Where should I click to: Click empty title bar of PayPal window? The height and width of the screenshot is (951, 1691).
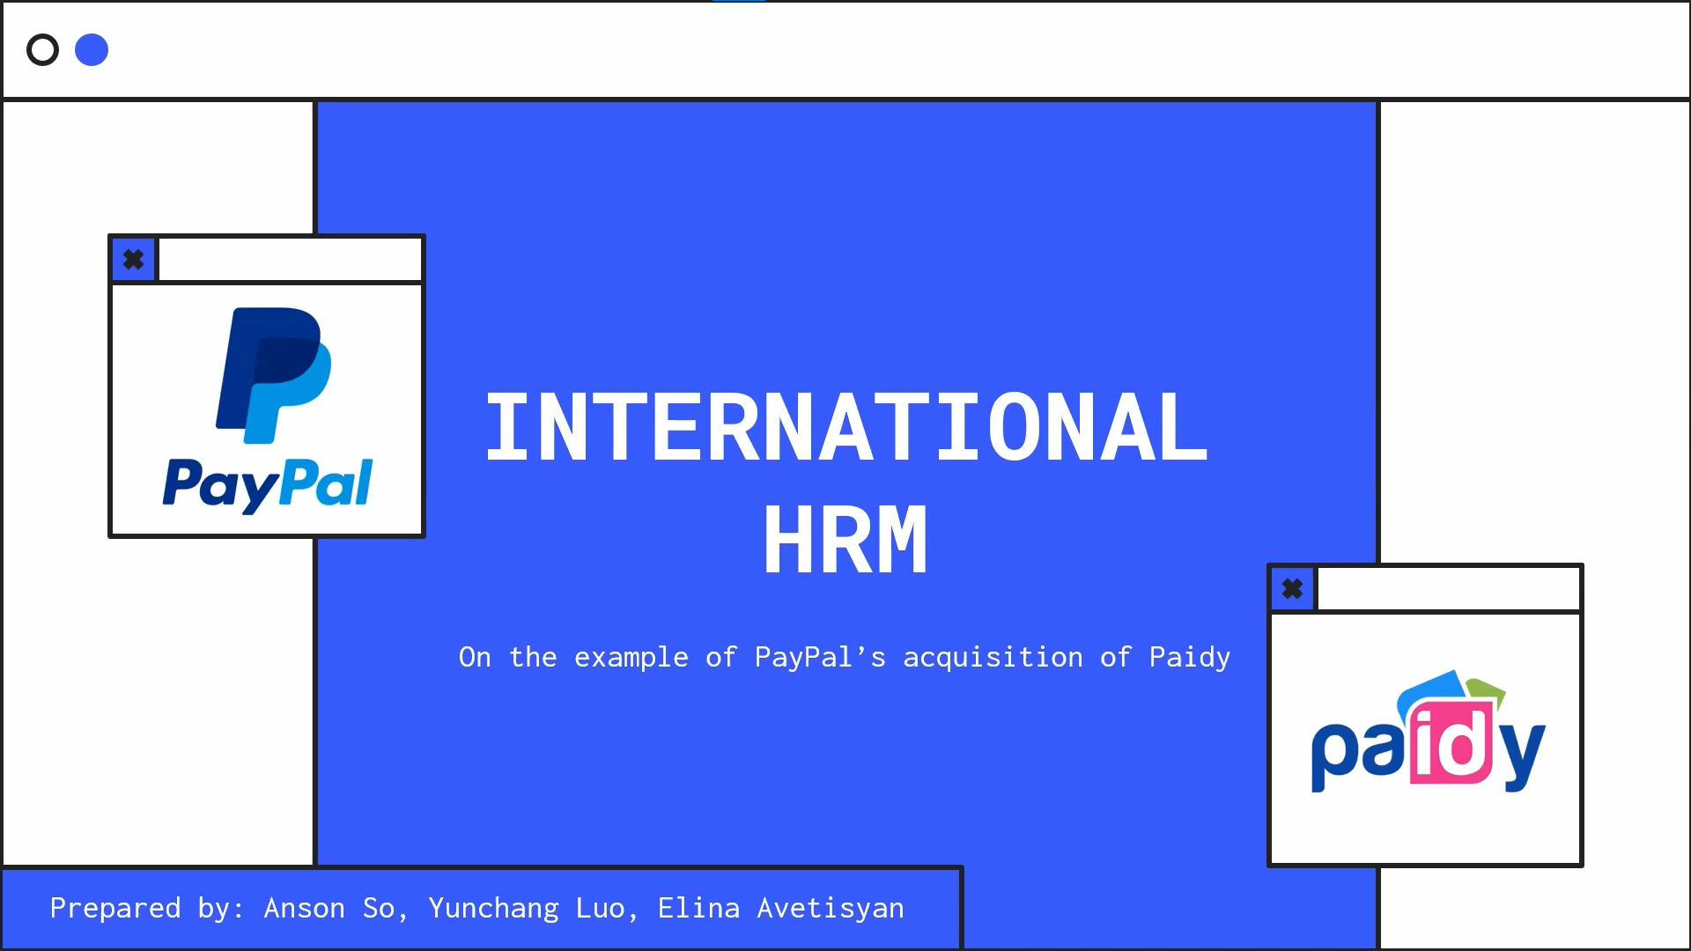click(x=290, y=260)
